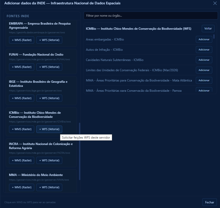Viewport: 220px width, 208px height.
Task: Open IBGE WFS (Vetorial) layers
Action: [49, 98]
